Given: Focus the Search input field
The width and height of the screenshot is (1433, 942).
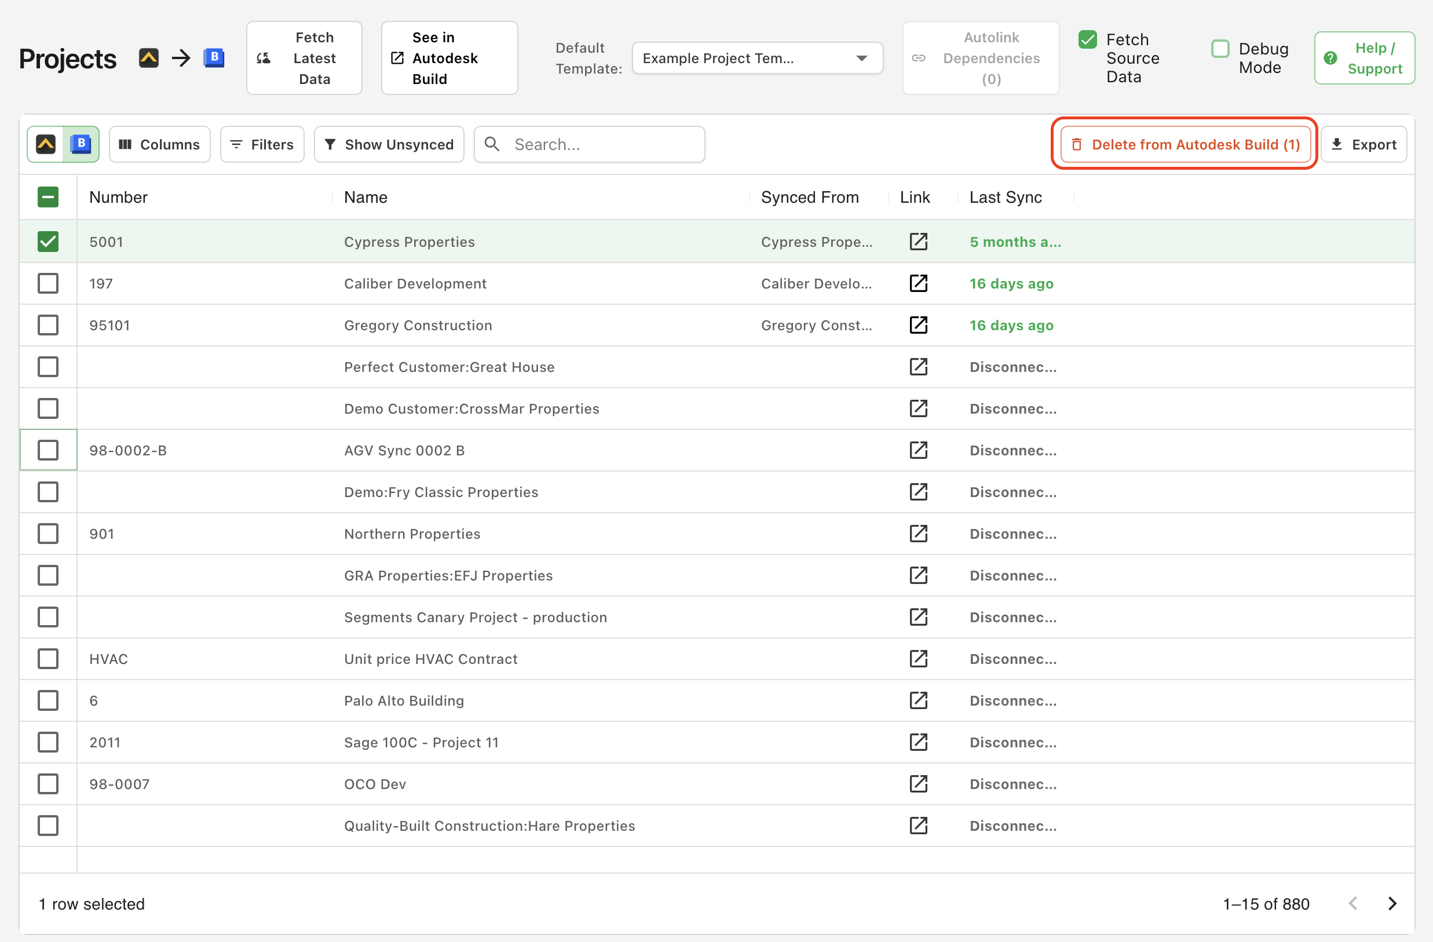Looking at the screenshot, I should [590, 144].
